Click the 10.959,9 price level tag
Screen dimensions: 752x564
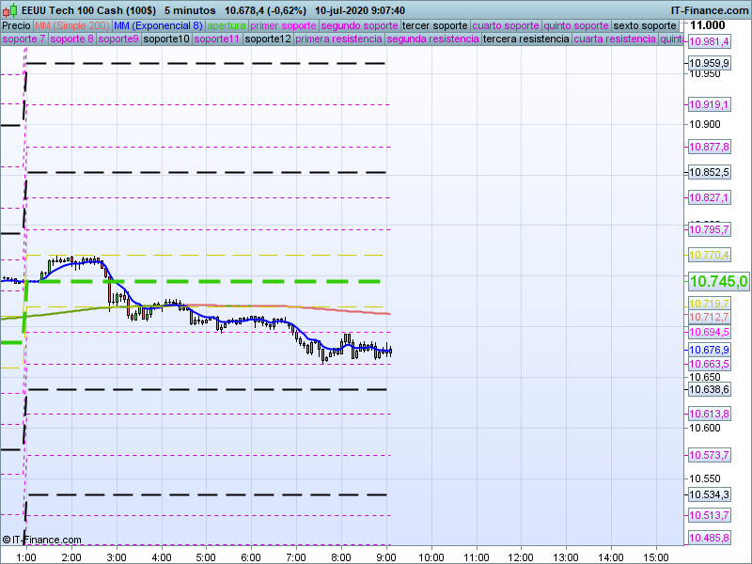[x=710, y=64]
